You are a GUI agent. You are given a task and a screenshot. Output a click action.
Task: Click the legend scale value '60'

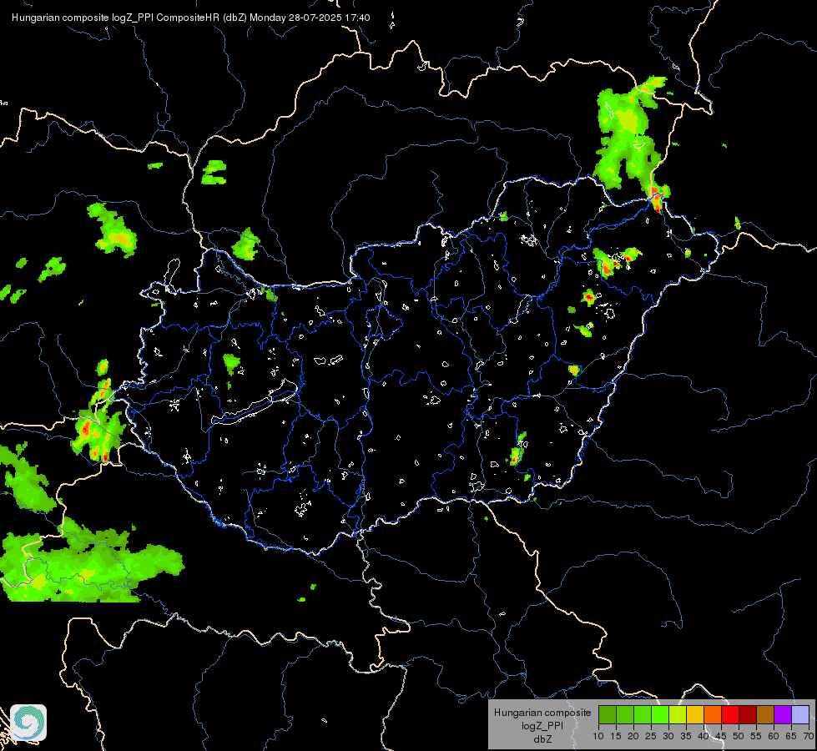[x=774, y=737]
